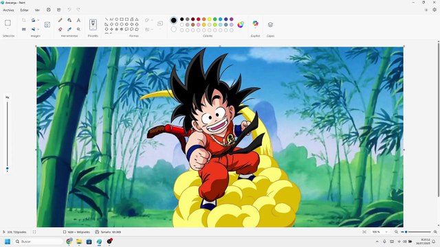Select the Eraser tool
Image resolution: width=440 pixels, height=247 pixels.
[x=60, y=29]
